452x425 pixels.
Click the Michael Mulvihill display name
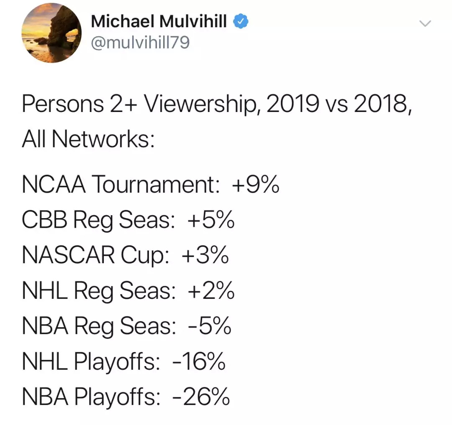(159, 21)
